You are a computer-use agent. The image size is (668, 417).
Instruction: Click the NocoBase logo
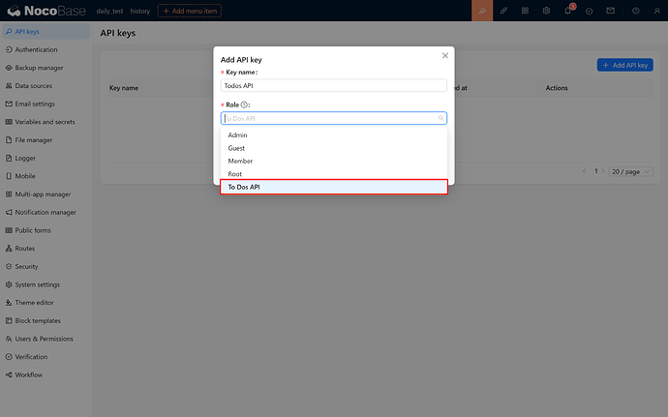click(x=46, y=11)
